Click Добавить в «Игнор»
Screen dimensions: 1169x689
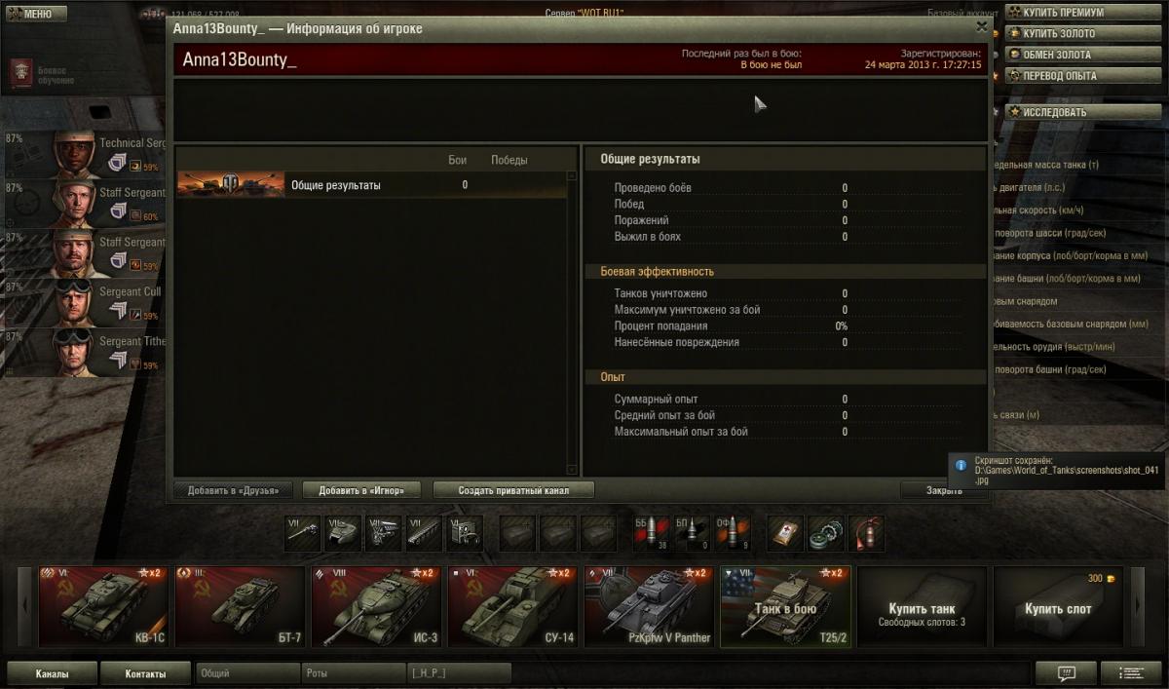click(x=361, y=490)
